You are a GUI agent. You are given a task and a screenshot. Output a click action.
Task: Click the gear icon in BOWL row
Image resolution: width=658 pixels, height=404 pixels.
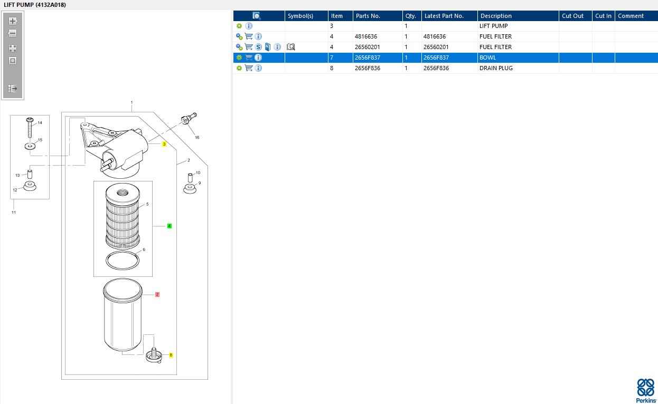click(239, 57)
